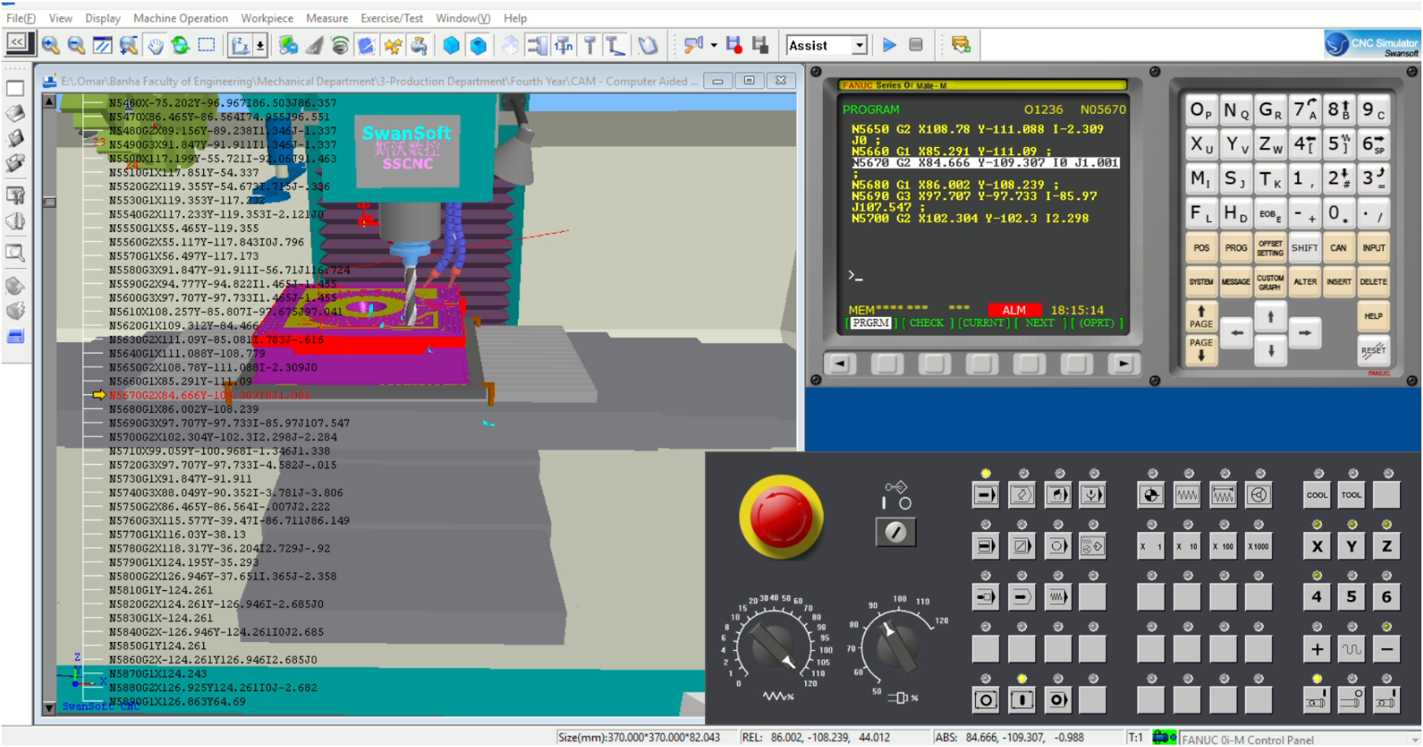The image size is (1423, 747).
Task: Toggle JOG mode button with zigzag symbol
Action: pyautogui.click(x=1187, y=495)
